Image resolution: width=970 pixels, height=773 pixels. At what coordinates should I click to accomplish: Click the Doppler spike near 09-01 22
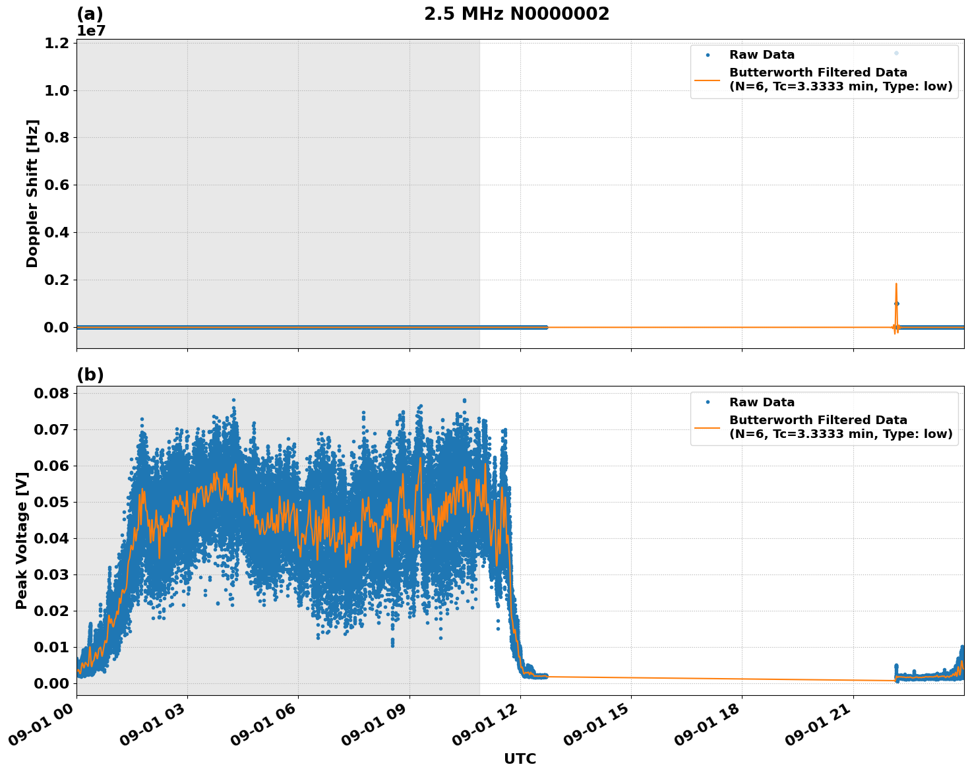pyautogui.click(x=896, y=297)
